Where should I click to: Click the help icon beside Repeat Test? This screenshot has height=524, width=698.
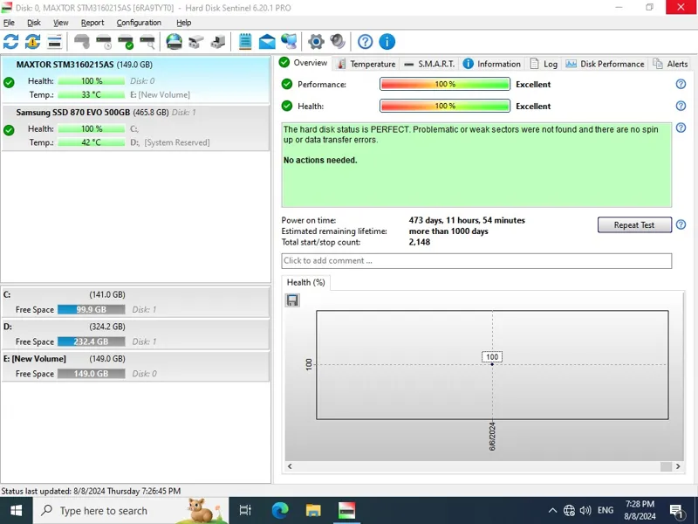point(681,224)
